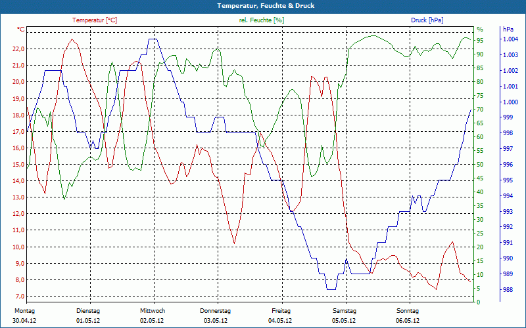This screenshot has height=328, width=526.
Task: Click the '55' humidity axis value
Action: pos(480,151)
